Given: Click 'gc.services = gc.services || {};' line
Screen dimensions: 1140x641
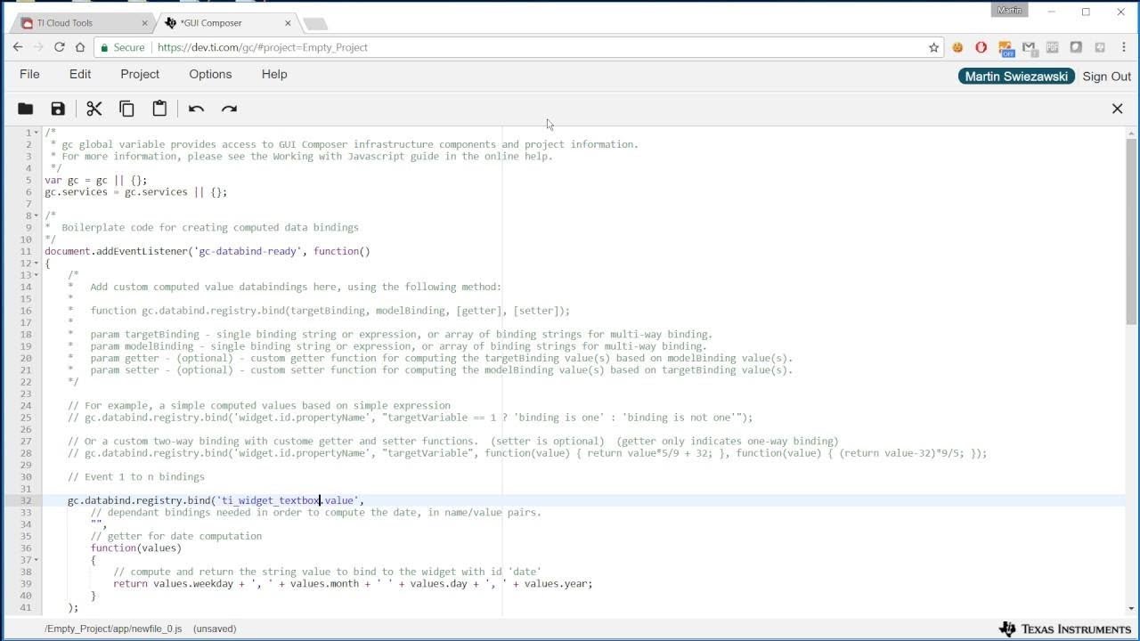Looking at the screenshot, I should pos(136,191).
